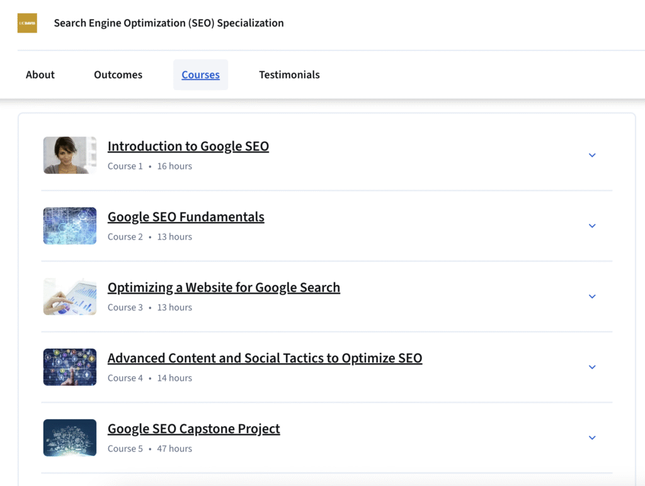Screen dimensions: 645x486
Task: Click the Search Engine Optimization Specialization title
Action: coord(169,23)
